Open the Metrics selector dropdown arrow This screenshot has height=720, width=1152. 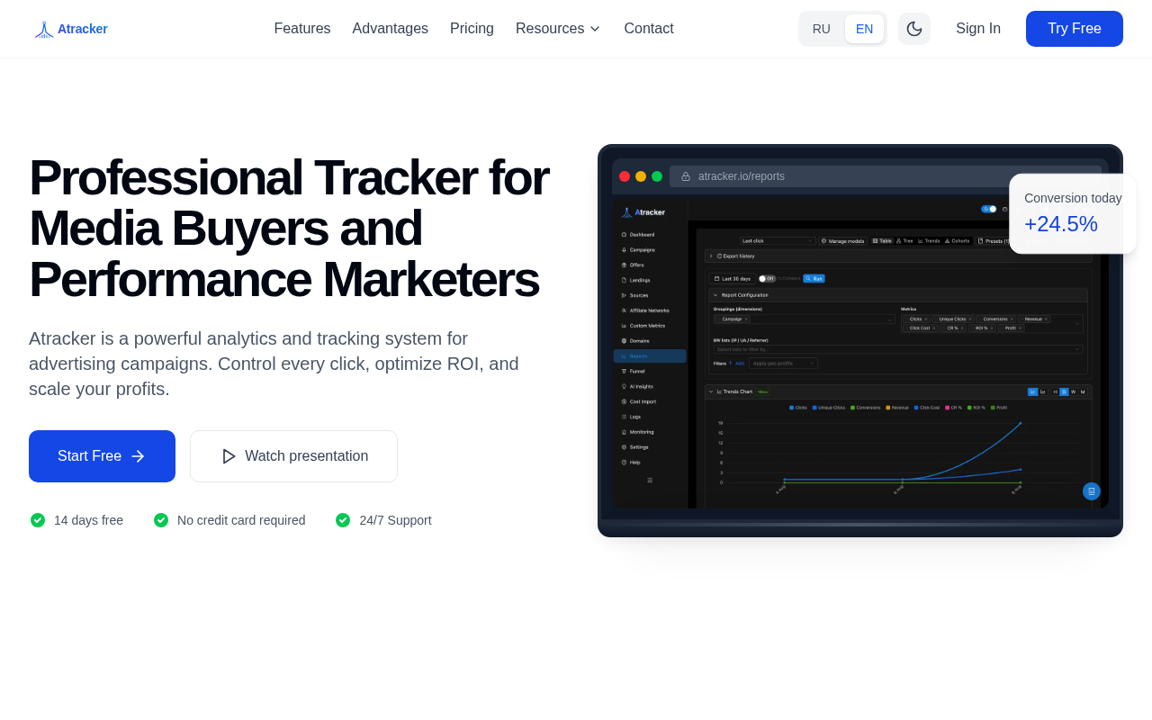point(1077,323)
